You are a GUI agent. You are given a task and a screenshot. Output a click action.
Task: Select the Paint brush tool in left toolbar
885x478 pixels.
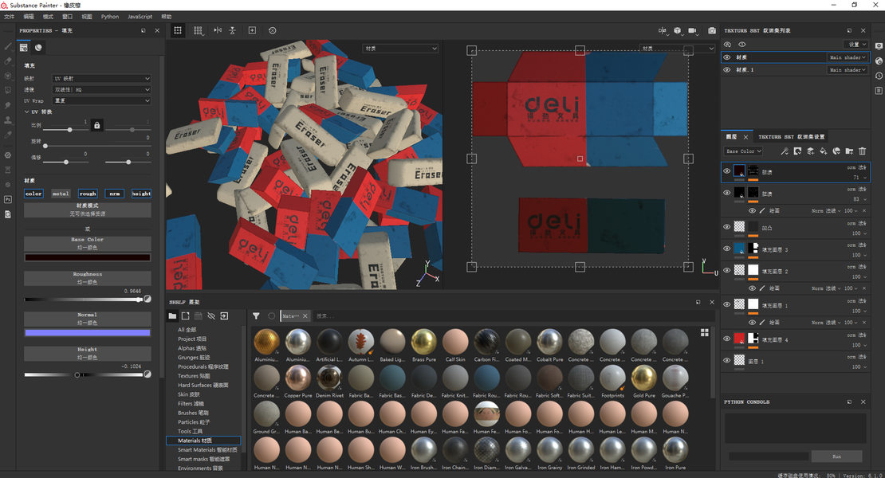tap(8, 46)
